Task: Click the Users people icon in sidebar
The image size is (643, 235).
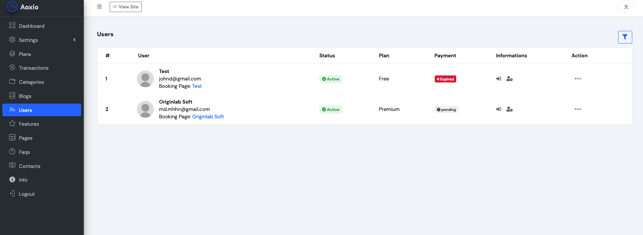Action: (x=12, y=110)
